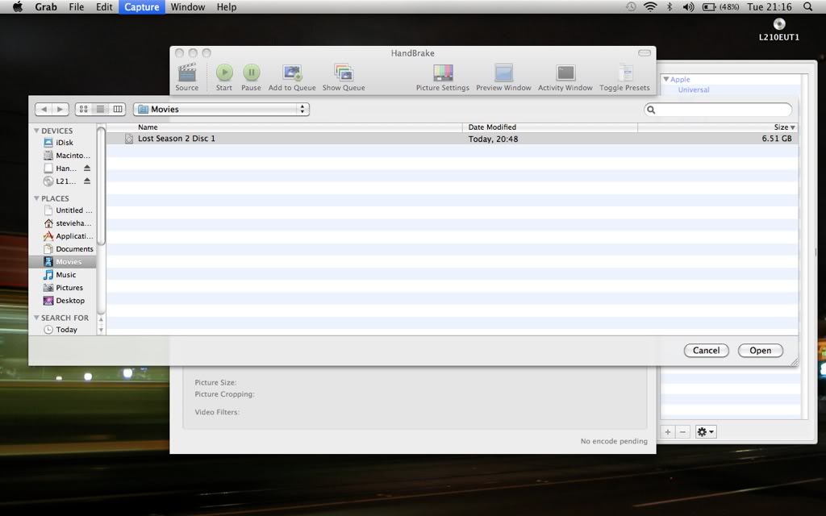Open the Help menu
The image size is (826, 516).
point(227,6)
